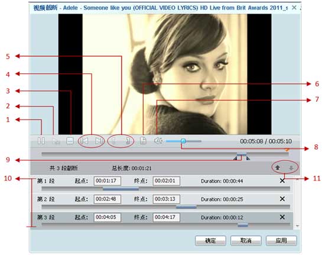Click the 00:01:17 start time field
Screen dimensions: 325x255
pos(108,180)
